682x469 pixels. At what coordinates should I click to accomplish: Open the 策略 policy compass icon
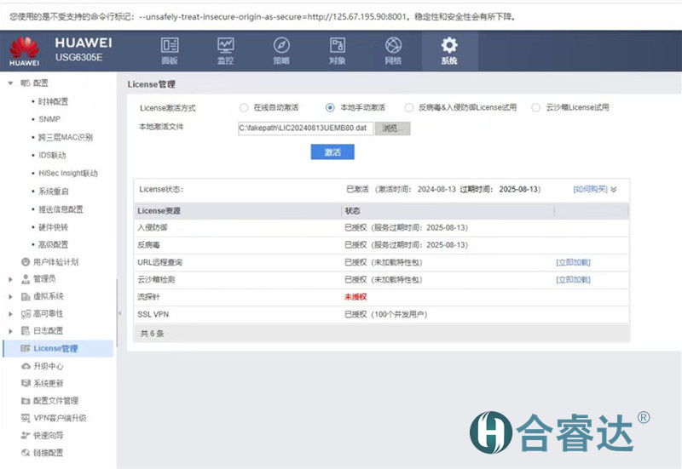tap(281, 46)
